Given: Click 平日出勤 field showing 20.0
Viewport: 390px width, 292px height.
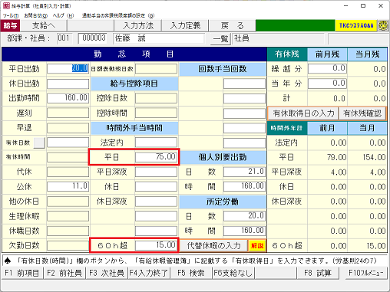Looking at the screenshot, I should (x=68, y=69).
